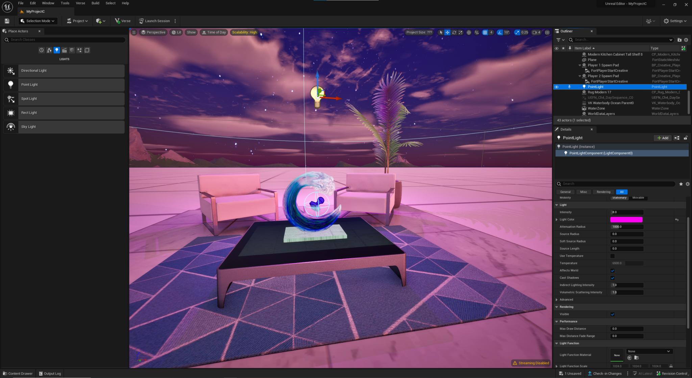Screen dimensions: 692x378
Task: Open the Rendering tab in Details
Action: [x=603, y=192]
